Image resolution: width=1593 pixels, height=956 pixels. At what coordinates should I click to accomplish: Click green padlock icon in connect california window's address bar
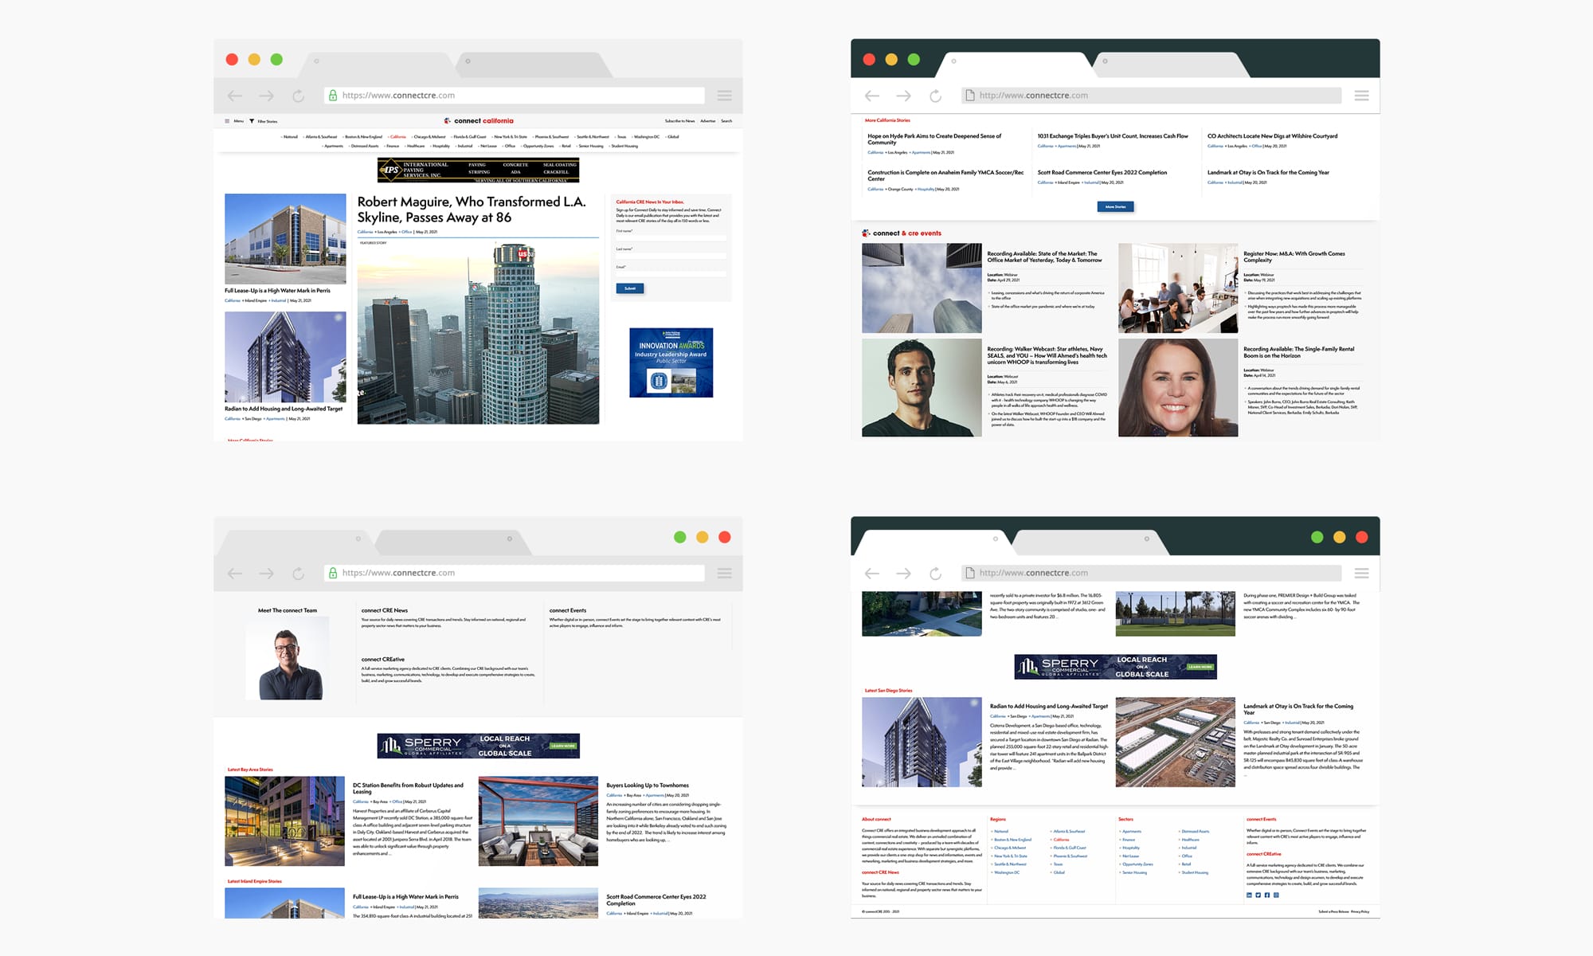pos(333,95)
